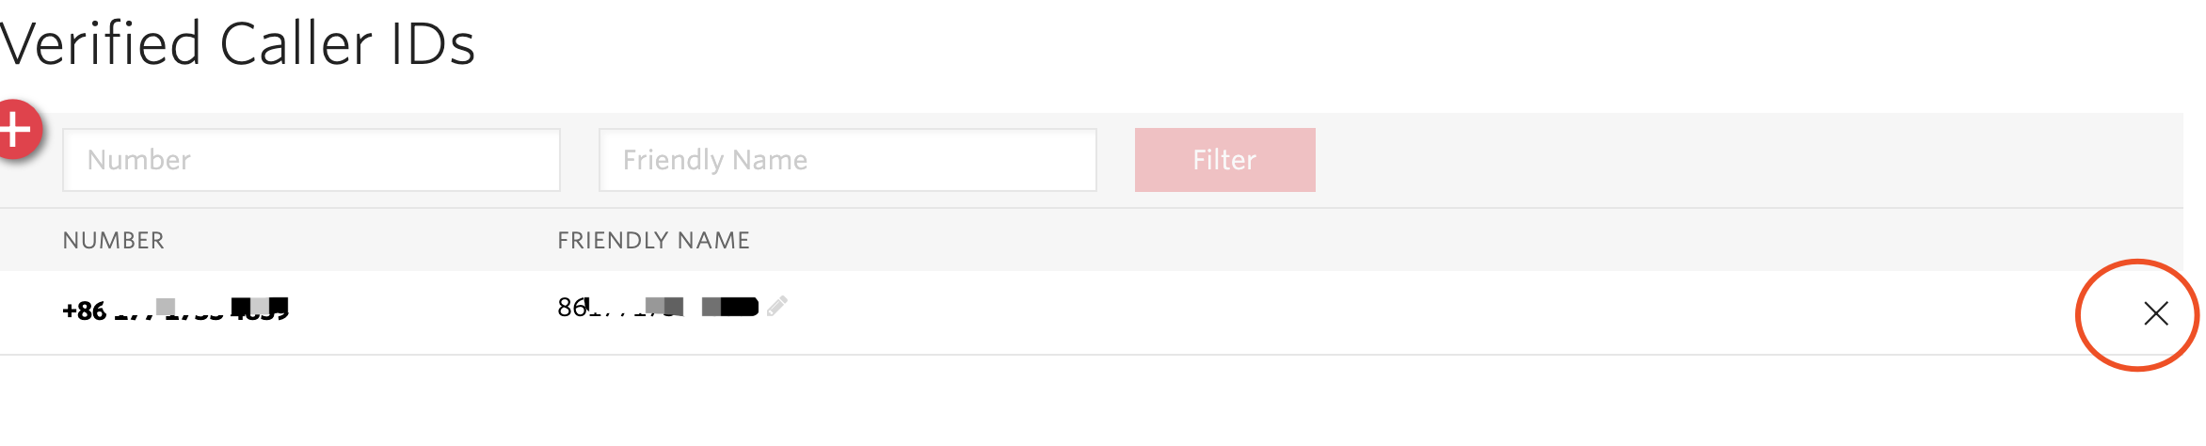Click into the Friendly Name filter field
Screen dimensions: 2206x446
(847, 160)
